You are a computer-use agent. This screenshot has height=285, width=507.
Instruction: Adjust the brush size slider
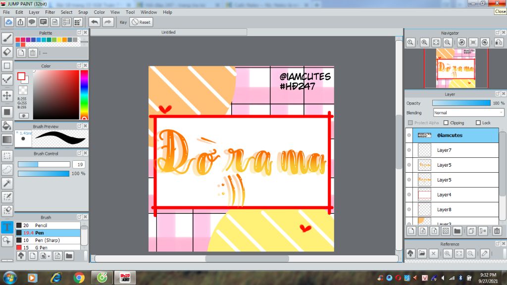pos(44,164)
